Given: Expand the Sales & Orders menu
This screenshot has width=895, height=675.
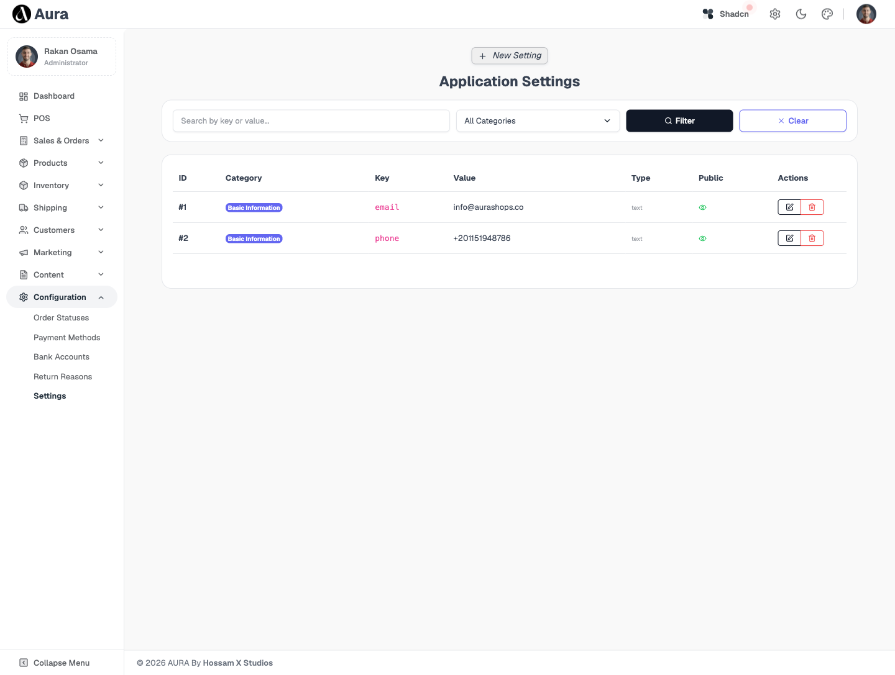Looking at the screenshot, I should coord(62,141).
